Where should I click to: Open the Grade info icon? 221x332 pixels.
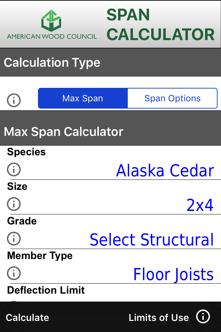click(x=14, y=239)
